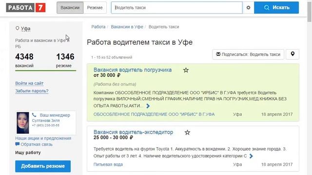Open ОБОСОБЛЕННОЕ ПОДРАЗДЕЛЕНИЕ ООО ИРБИС company link

(154, 114)
